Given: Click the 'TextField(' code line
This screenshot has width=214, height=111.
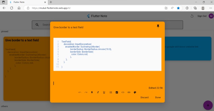Looking at the screenshot, I should click(66, 42).
